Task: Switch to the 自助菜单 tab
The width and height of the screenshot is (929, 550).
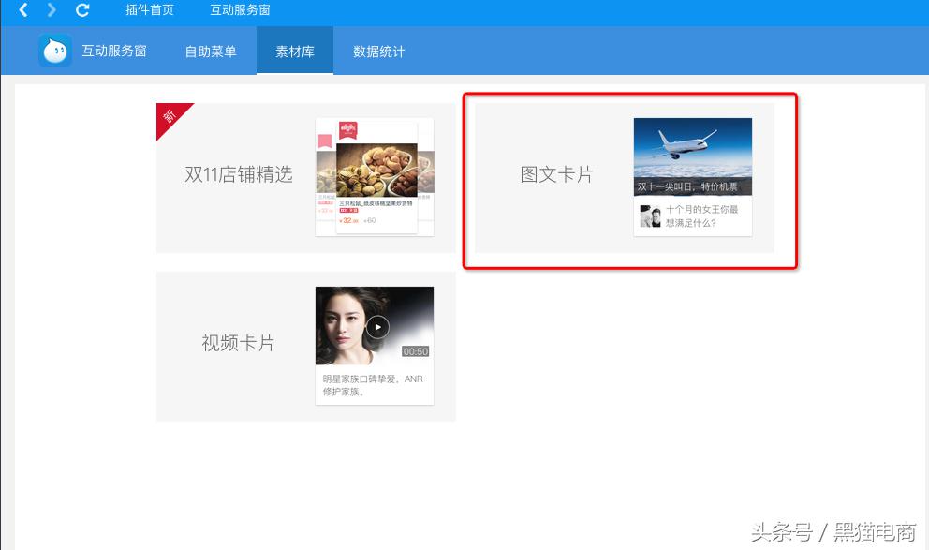Action: pos(210,51)
